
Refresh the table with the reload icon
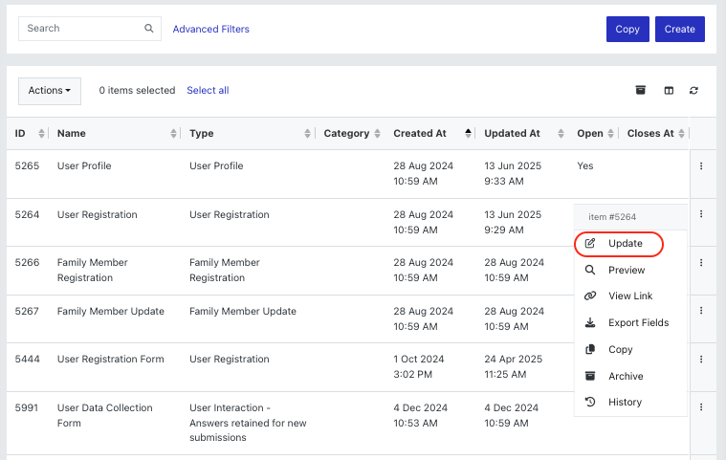(x=693, y=90)
